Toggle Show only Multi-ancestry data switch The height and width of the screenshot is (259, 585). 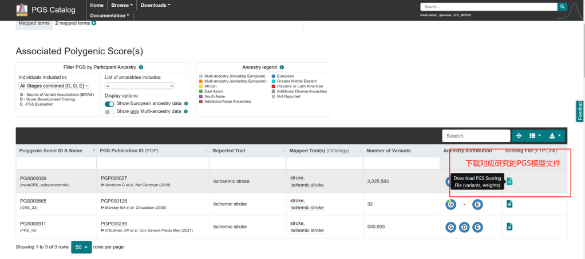coord(108,112)
